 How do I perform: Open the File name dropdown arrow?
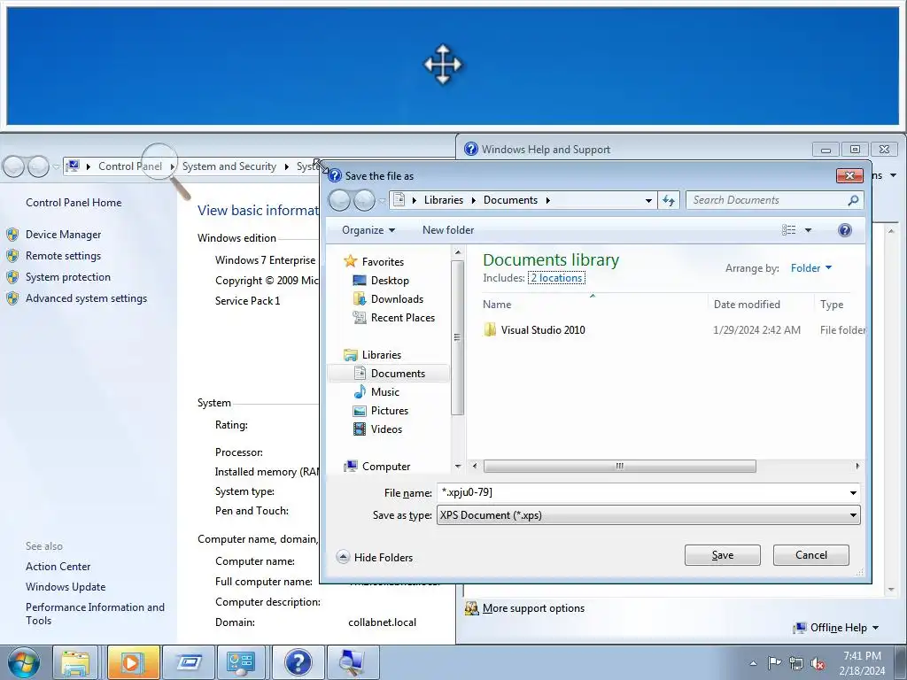coord(853,492)
